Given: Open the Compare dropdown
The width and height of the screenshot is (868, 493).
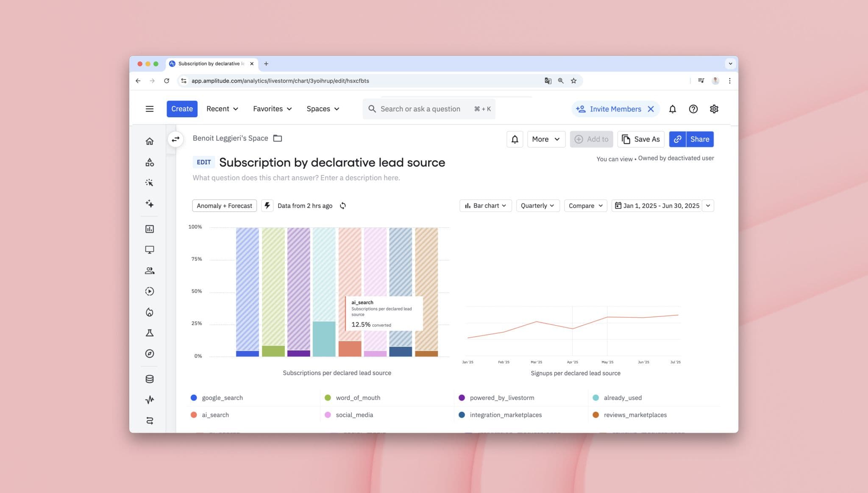Looking at the screenshot, I should (585, 206).
